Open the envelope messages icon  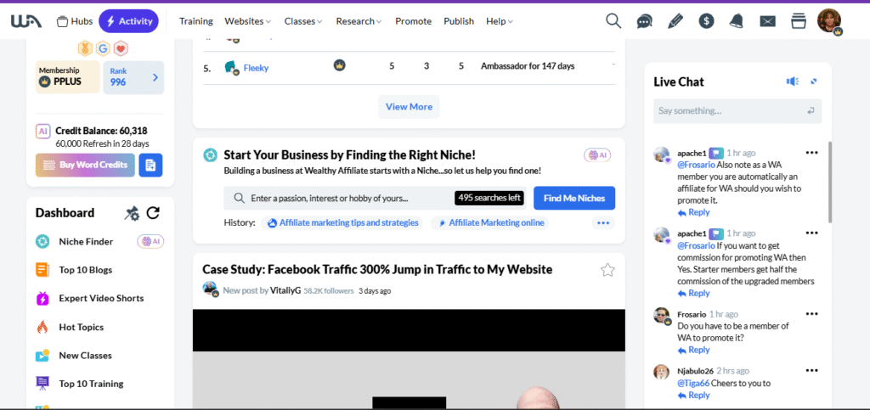pyautogui.click(x=767, y=21)
